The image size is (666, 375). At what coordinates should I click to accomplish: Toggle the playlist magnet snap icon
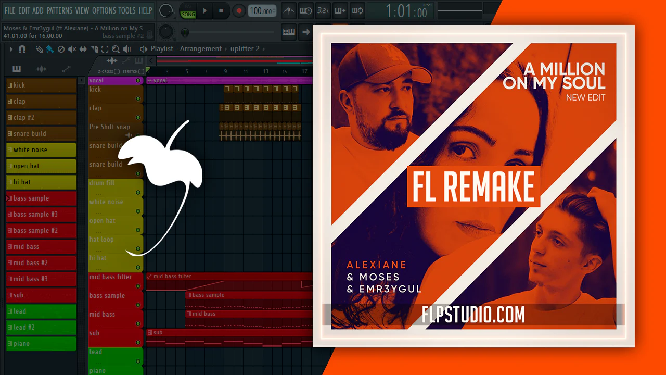(x=22, y=49)
